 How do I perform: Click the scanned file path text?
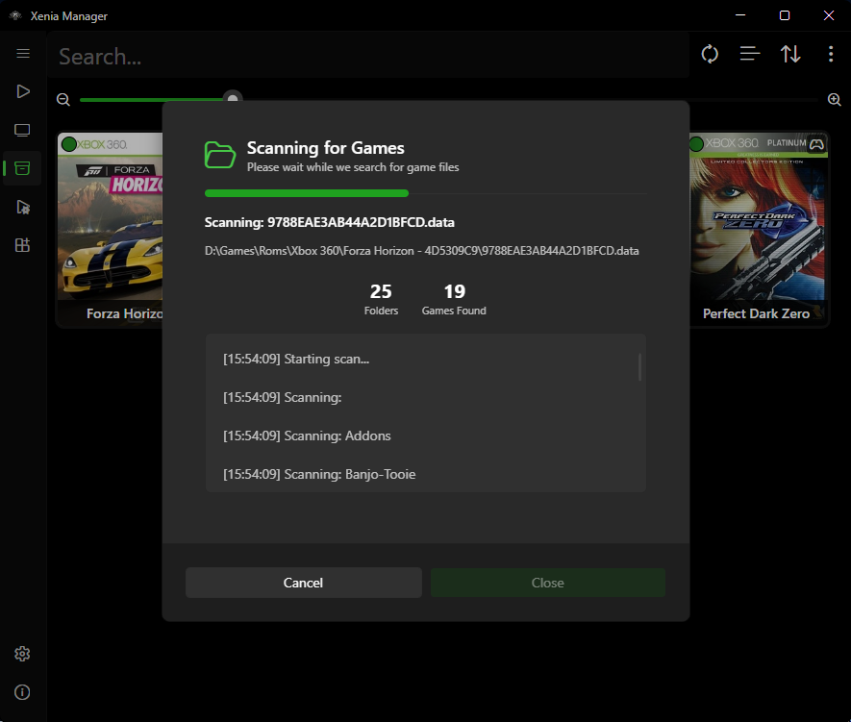point(422,251)
